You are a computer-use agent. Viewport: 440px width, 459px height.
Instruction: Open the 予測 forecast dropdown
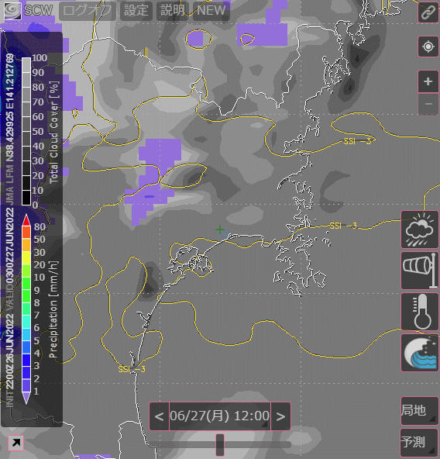pos(420,442)
